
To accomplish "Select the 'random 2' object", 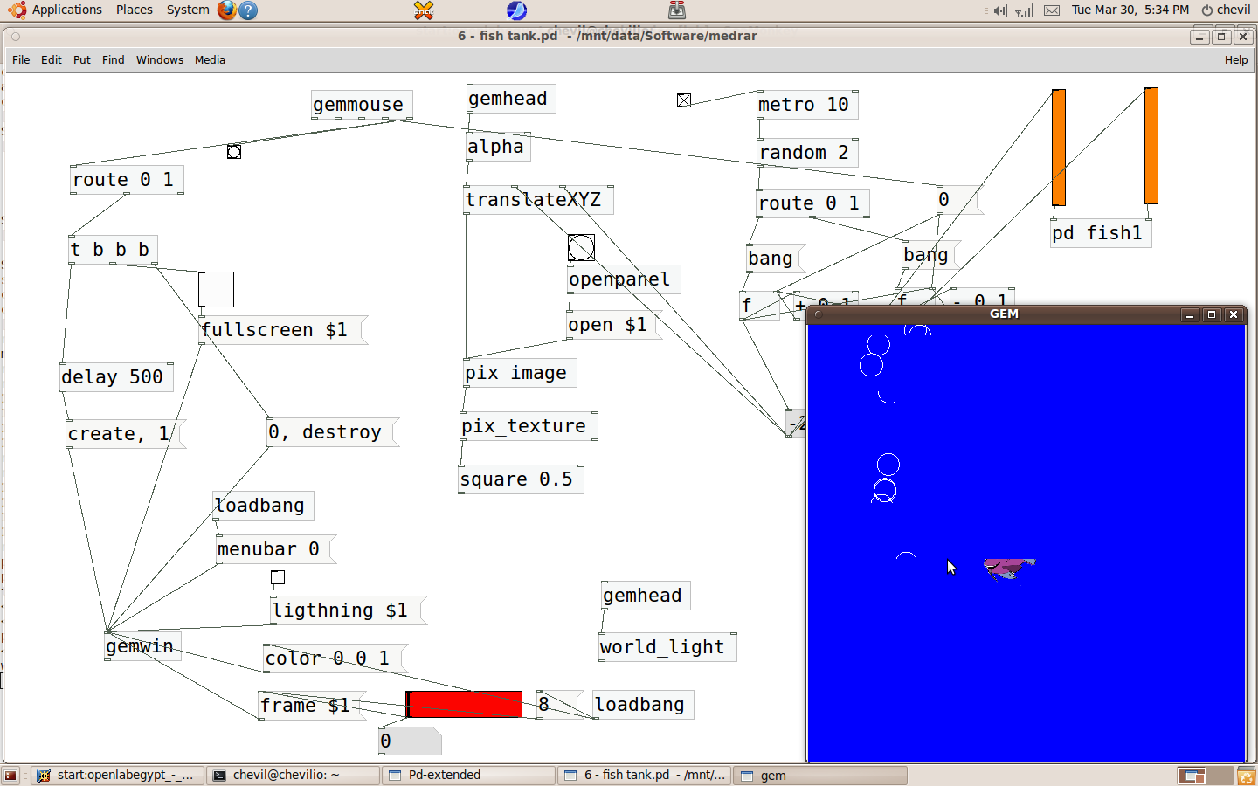I will (807, 153).
